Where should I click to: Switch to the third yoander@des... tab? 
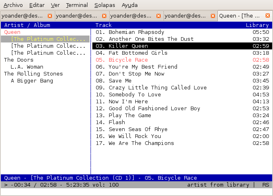coord(136,16)
